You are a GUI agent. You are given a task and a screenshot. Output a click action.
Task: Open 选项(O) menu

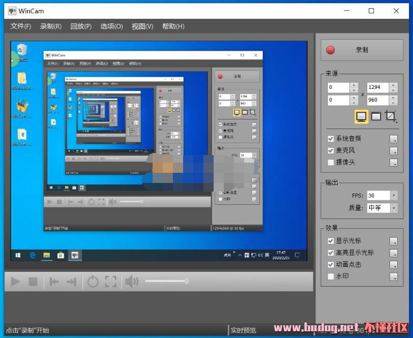tap(111, 26)
